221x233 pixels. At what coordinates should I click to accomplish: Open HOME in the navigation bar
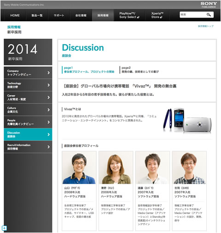click(x=15, y=15)
